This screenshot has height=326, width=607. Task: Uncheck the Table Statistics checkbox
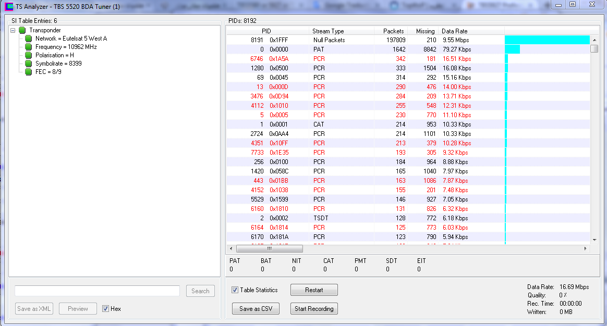tap(235, 290)
